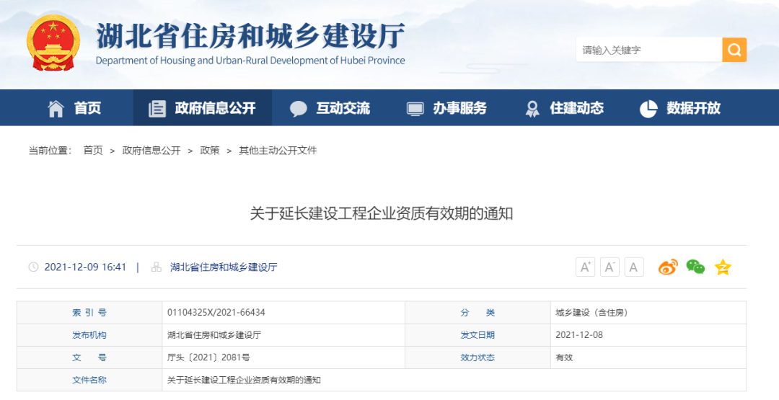Click the speech bubble icon beside 互动交流
This screenshot has width=779, height=400.
coord(298,109)
